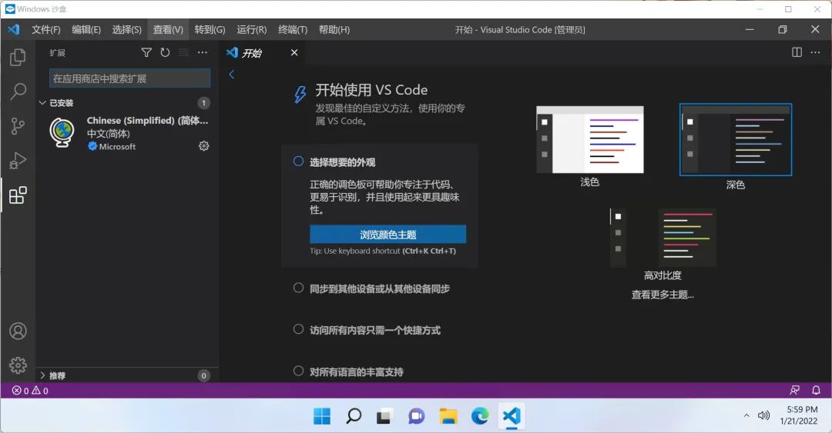Click the VS Code logo in the title bar
Screen dimensions: 832x433
[14, 29]
